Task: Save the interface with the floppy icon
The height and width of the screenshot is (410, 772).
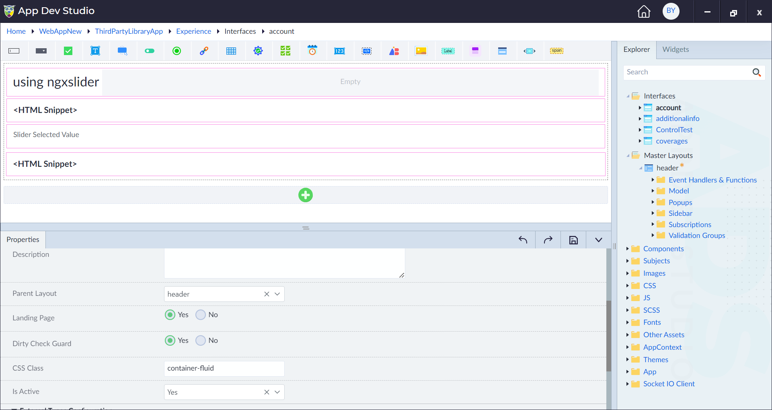Action: [573, 240]
